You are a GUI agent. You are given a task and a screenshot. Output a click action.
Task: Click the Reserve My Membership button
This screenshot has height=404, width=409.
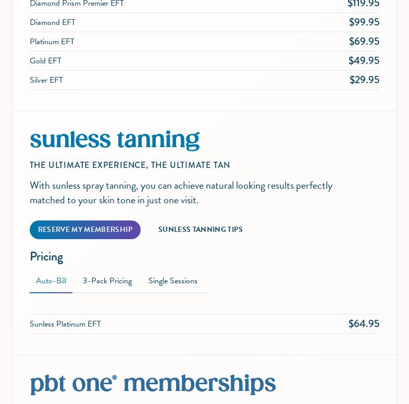point(85,230)
